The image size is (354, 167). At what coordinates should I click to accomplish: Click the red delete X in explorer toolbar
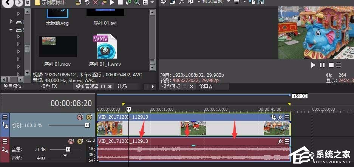[x=95, y=2]
